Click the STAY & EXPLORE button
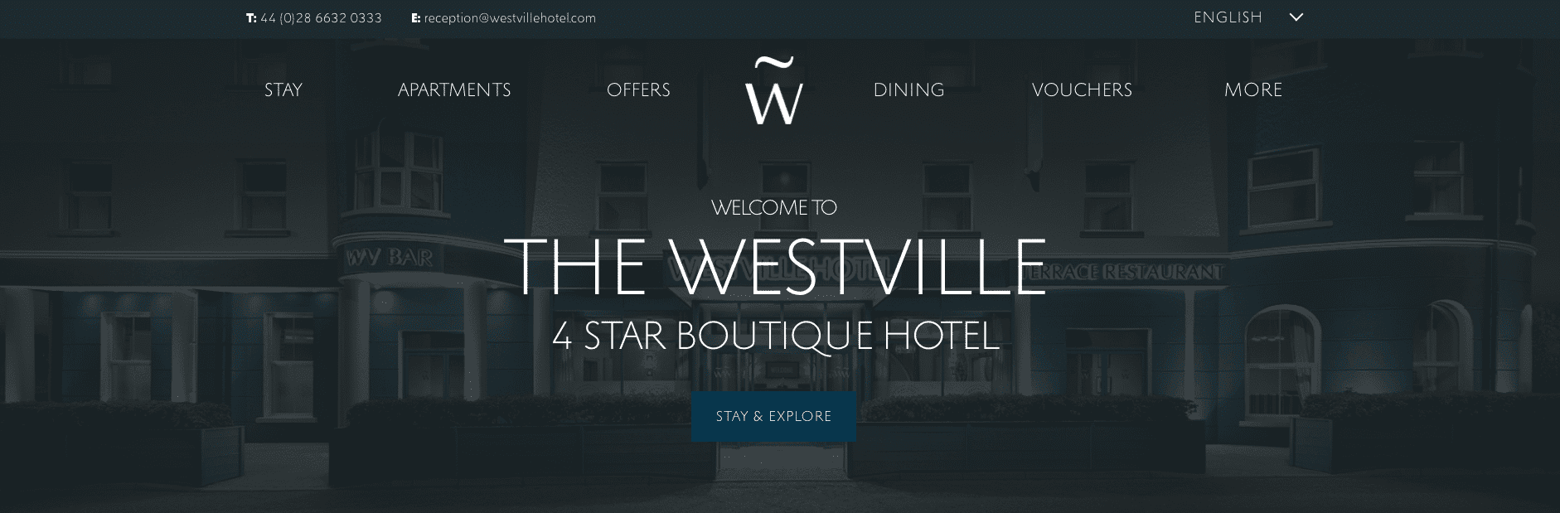The width and height of the screenshot is (1560, 513). coord(773,416)
